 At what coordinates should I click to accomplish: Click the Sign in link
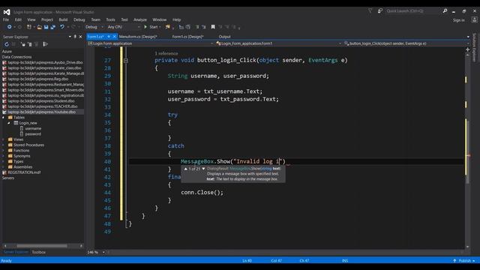[x=458, y=20]
